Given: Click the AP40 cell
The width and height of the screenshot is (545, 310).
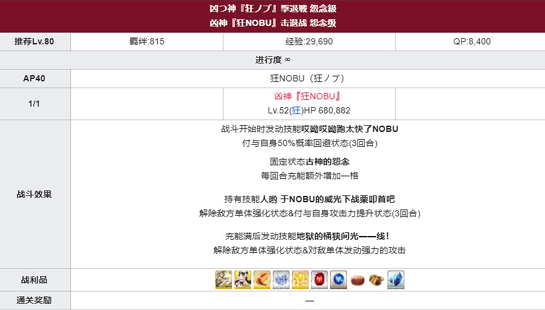Looking at the screenshot, I should click(35, 78).
